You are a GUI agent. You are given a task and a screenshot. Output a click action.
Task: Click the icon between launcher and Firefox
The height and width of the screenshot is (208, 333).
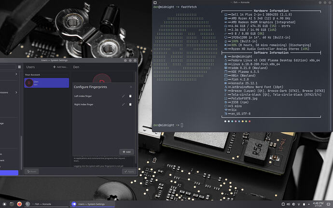click(x=12, y=204)
